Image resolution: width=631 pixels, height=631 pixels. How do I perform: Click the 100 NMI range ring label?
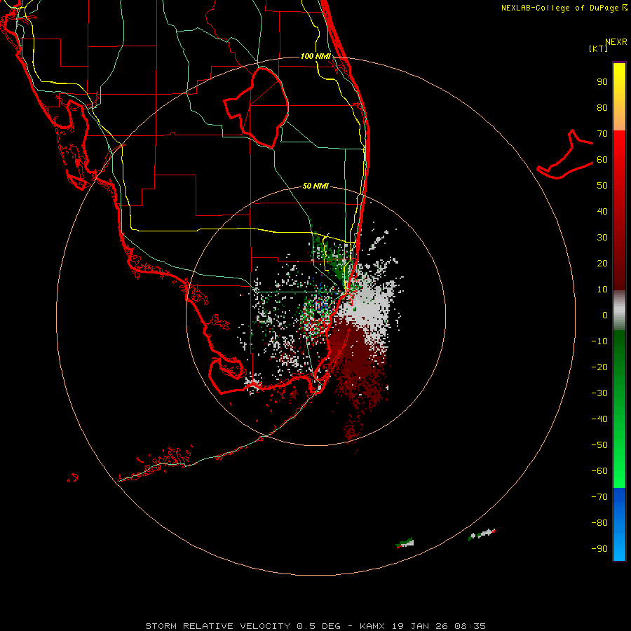tap(315, 56)
